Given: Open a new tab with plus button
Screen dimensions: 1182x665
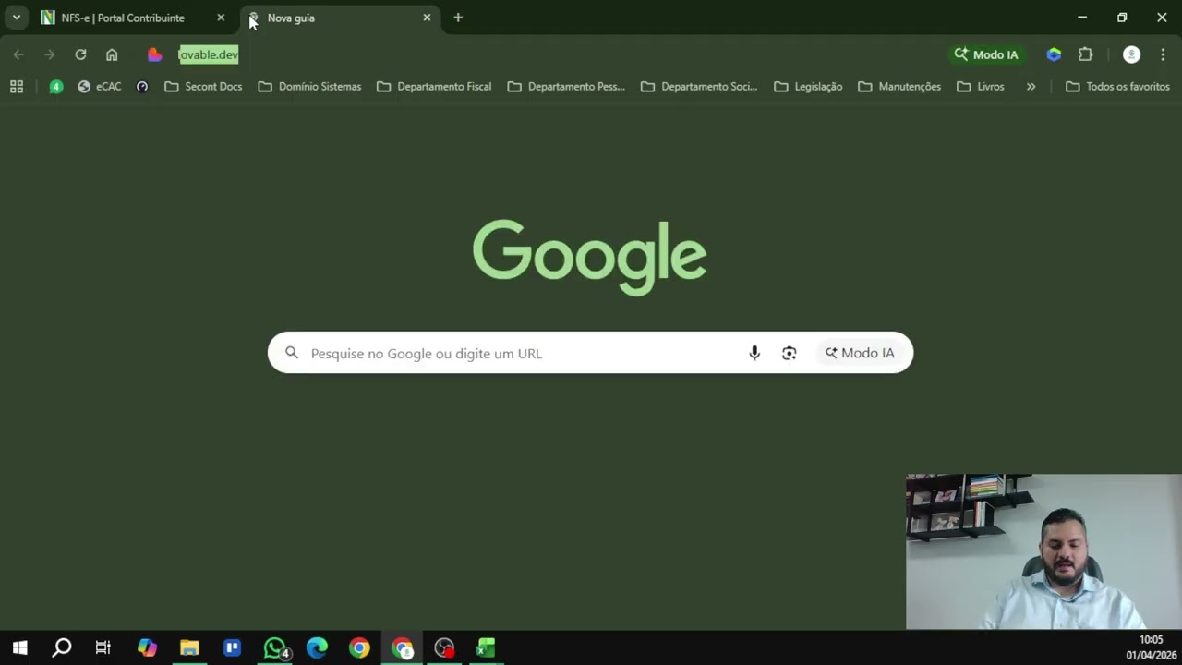Looking at the screenshot, I should 458,18.
